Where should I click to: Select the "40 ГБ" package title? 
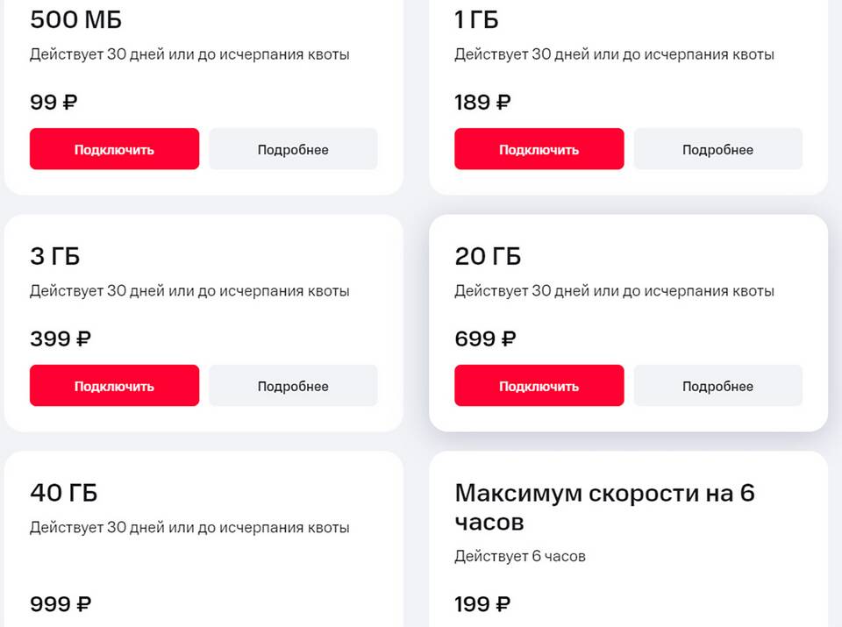[63, 493]
